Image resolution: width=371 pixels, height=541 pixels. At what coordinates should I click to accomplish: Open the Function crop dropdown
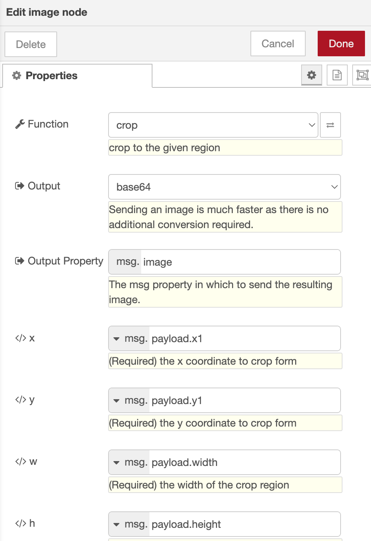tap(213, 125)
